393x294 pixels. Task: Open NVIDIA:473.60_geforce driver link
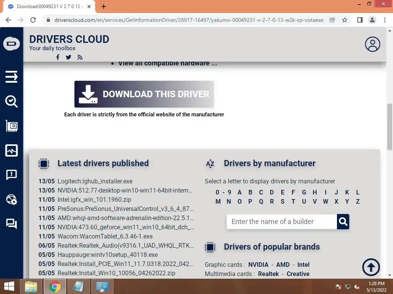(126, 227)
